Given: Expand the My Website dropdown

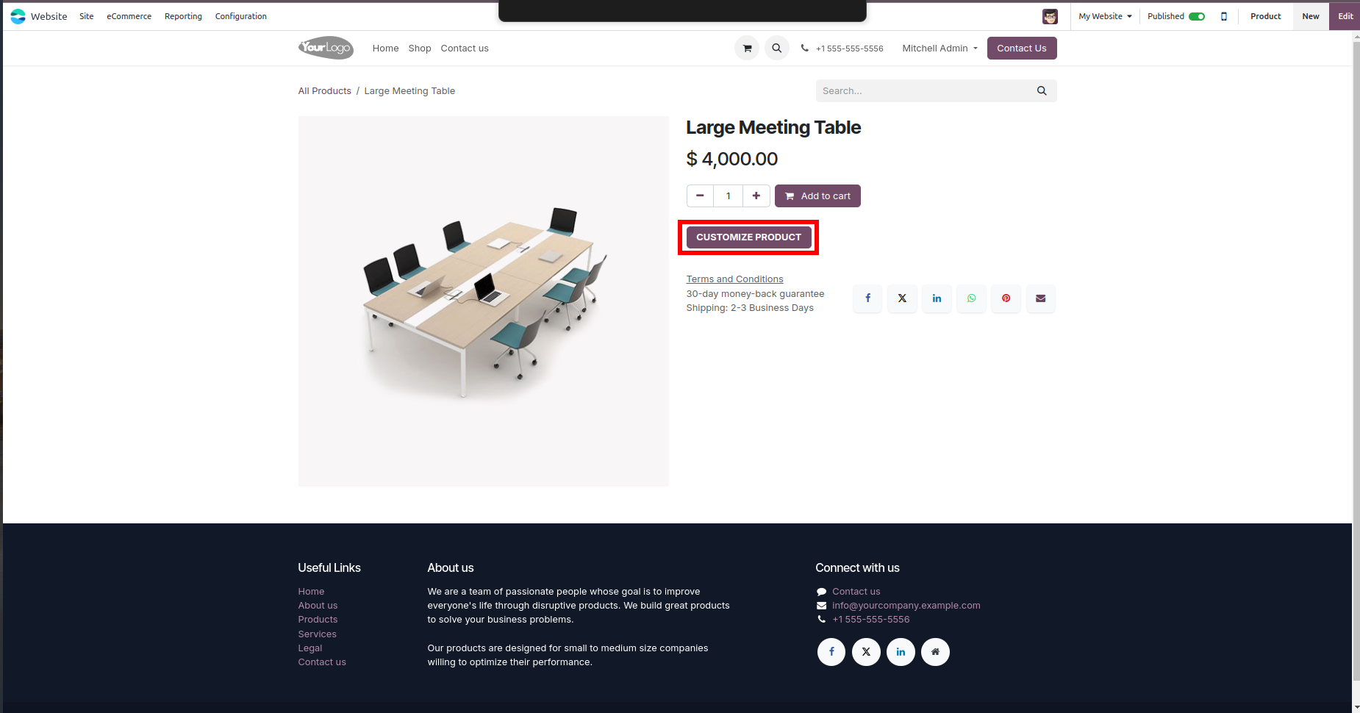Looking at the screenshot, I should [x=1105, y=16].
